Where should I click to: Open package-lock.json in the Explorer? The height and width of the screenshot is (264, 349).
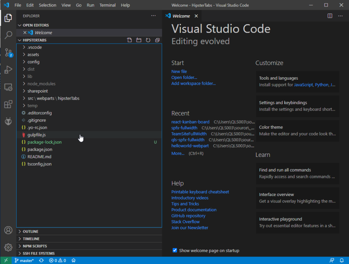[x=89, y=142]
